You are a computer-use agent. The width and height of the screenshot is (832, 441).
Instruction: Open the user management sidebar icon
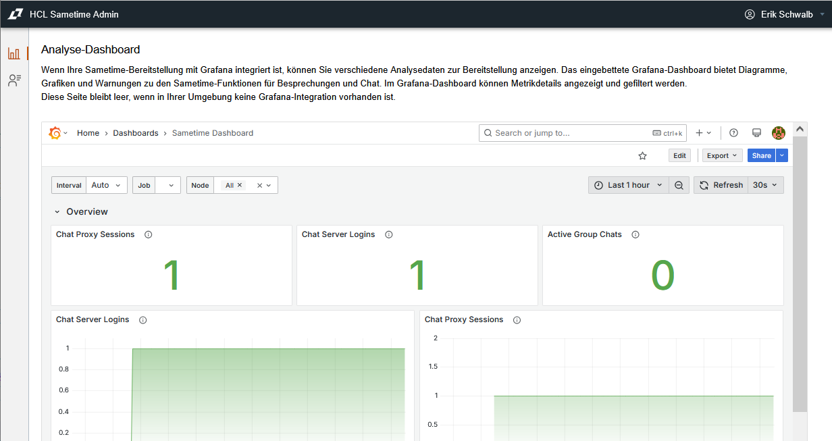click(14, 80)
